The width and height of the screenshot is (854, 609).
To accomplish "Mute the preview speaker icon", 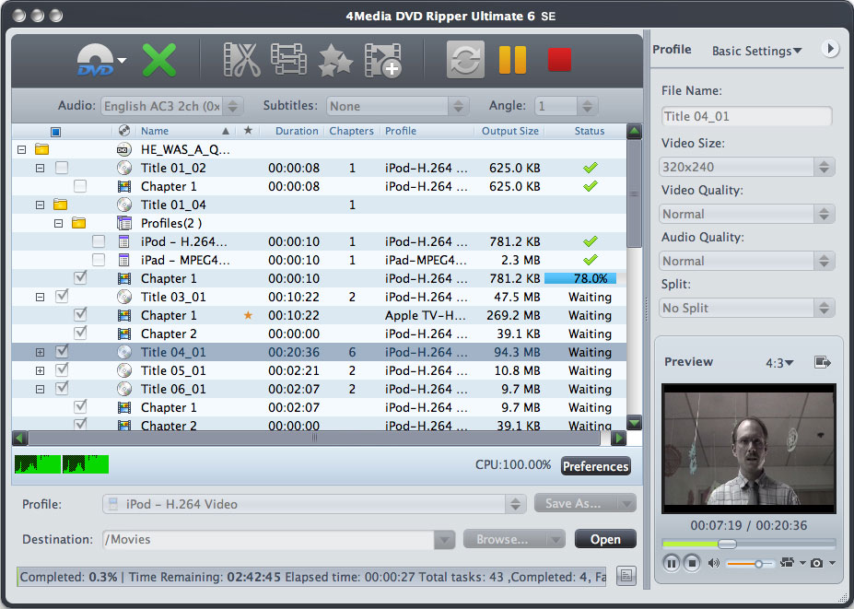I will click(x=713, y=563).
